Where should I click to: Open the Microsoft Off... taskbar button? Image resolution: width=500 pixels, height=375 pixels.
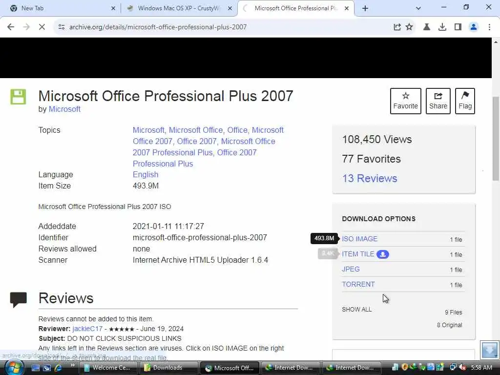point(229,368)
